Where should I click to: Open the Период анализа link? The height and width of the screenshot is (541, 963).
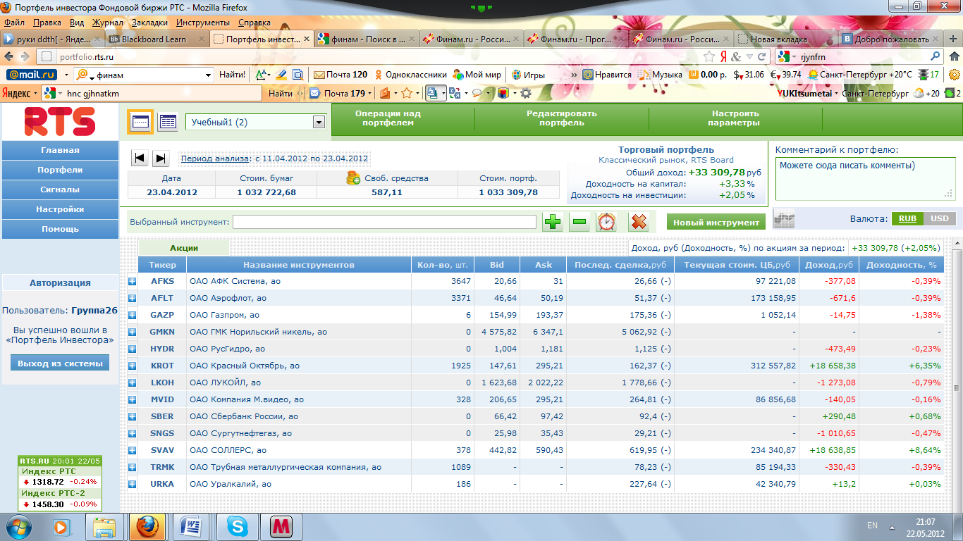(x=215, y=158)
